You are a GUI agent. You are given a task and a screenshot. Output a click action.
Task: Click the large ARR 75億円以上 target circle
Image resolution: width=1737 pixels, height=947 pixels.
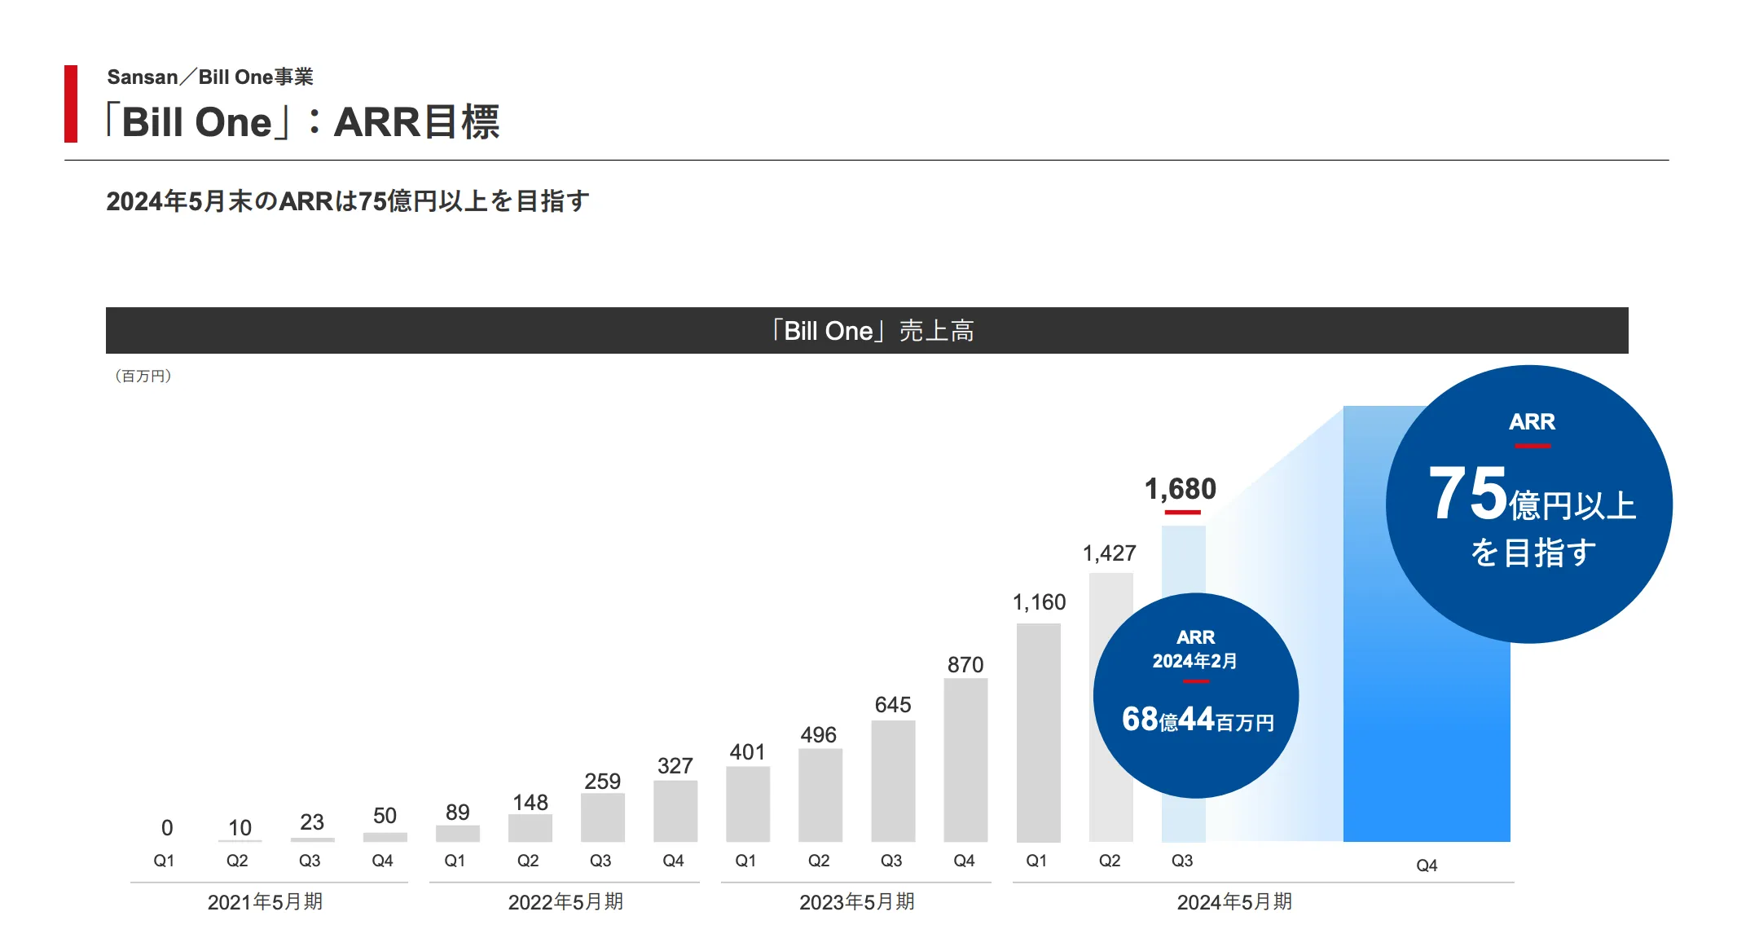point(1529,504)
